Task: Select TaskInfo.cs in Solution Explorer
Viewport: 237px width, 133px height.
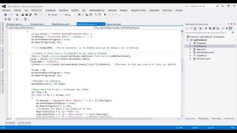Action: 201,55
